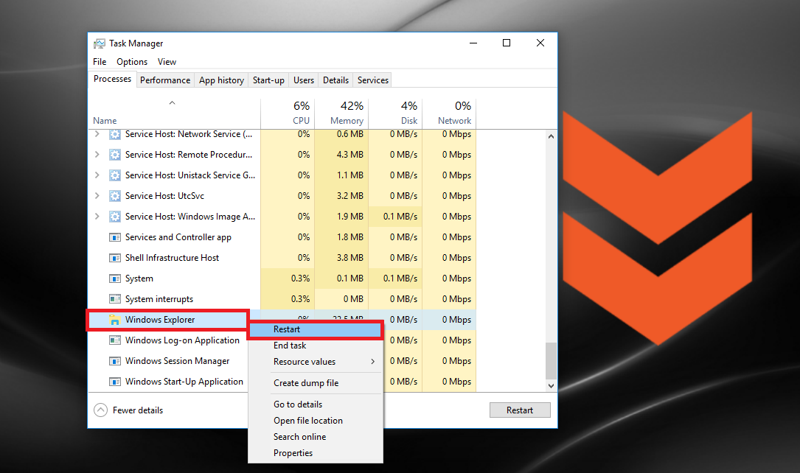Click the Task Manager title bar icon
The width and height of the screenshot is (800, 473).
click(x=100, y=43)
